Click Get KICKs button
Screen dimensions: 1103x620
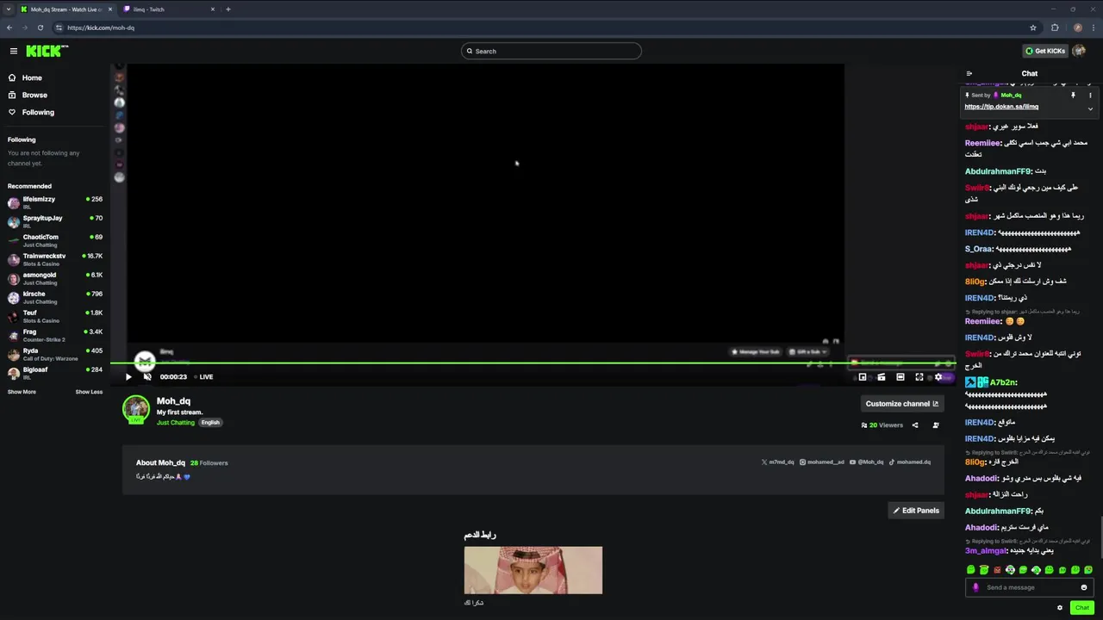(x=1044, y=51)
